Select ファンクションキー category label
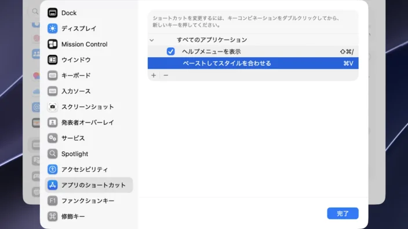 point(88,201)
